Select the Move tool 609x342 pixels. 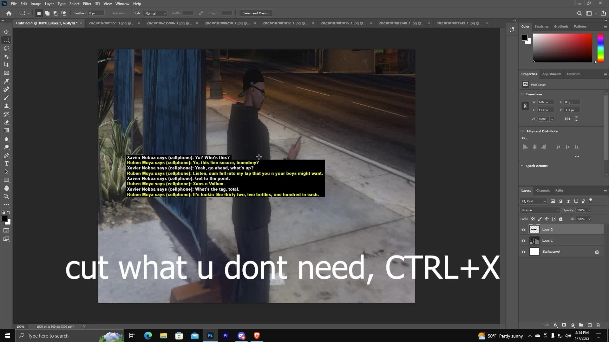[6, 32]
